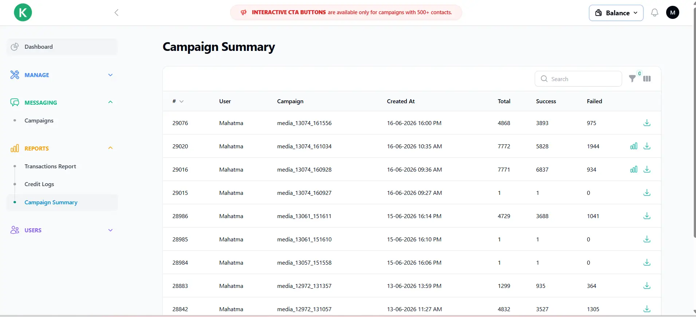Click the USERS people icon
Viewport: 696px width, 317px height.
[x=15, y=230]
